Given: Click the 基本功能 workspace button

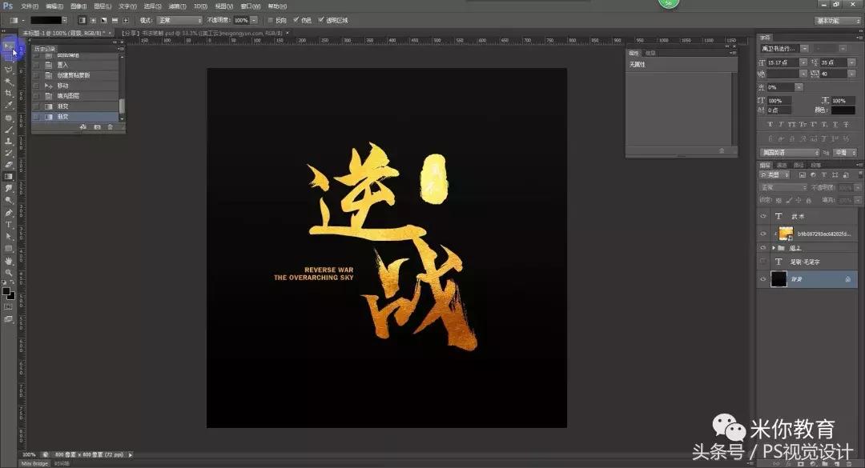Looking at the screenshot, I should click(x=835, y=22).
